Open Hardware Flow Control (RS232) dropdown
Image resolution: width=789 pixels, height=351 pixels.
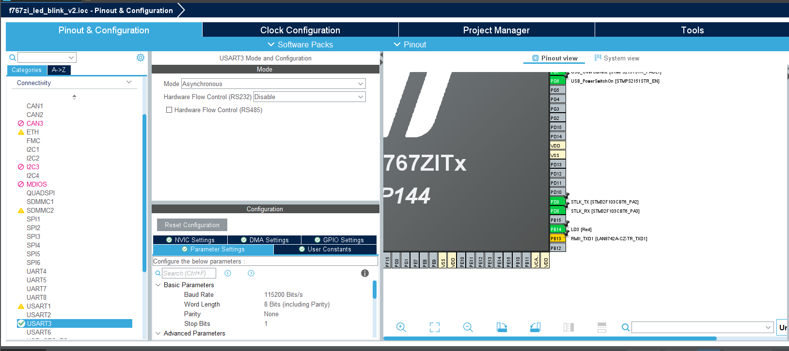click(309, 97)
